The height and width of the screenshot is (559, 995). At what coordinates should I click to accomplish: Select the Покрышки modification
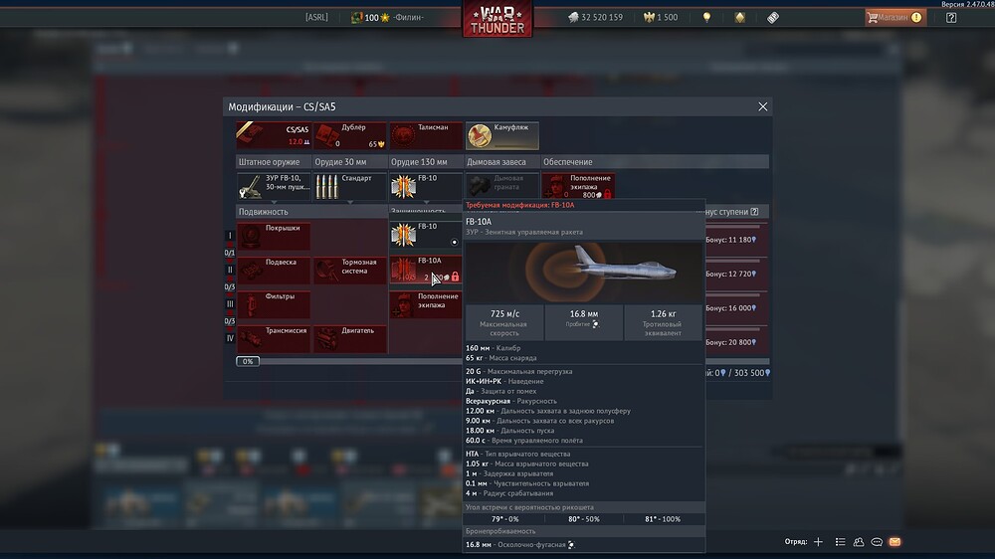point(274,236)
